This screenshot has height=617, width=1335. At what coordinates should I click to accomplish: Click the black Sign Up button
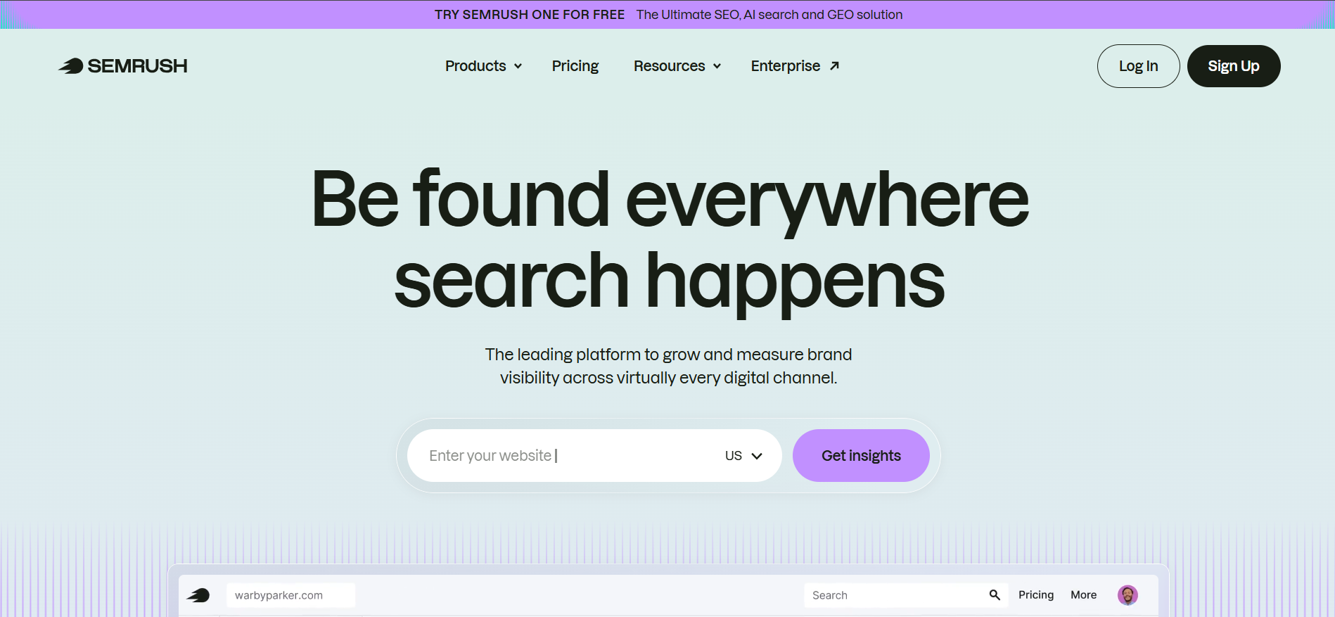click(1233, 66)
